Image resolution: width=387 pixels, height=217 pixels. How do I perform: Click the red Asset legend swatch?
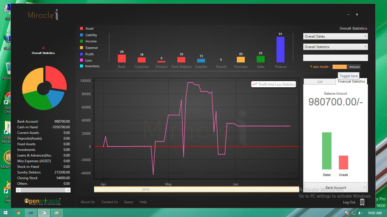pyautogui.click(x=81, y=29)
